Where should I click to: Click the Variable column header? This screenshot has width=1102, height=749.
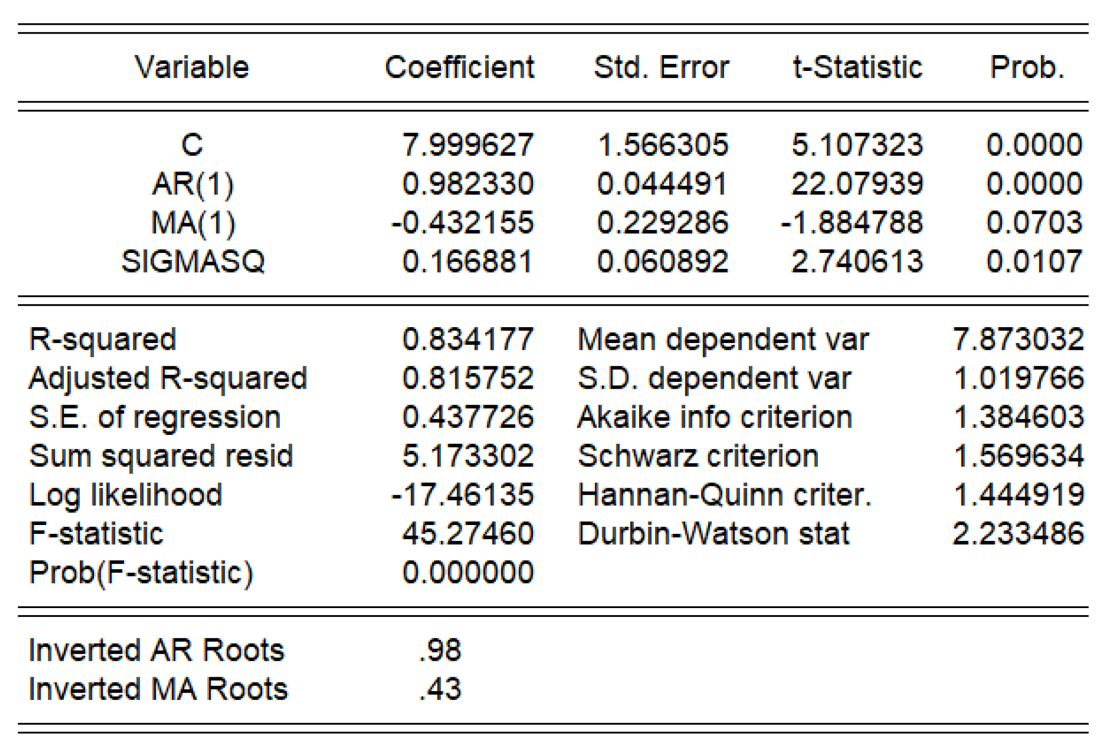click(x=192, y=67)
